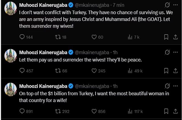Reply to the tweet with 457 replies
Image resolution: width=182 pixels, height=120 pixels.
[x=22, y=71]
